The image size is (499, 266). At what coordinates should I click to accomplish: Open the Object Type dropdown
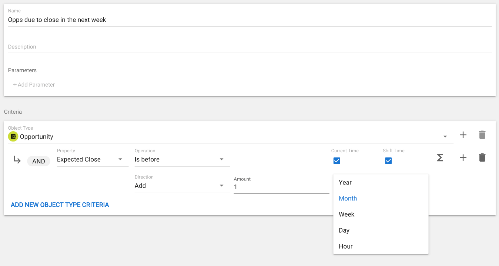(445, 137)
